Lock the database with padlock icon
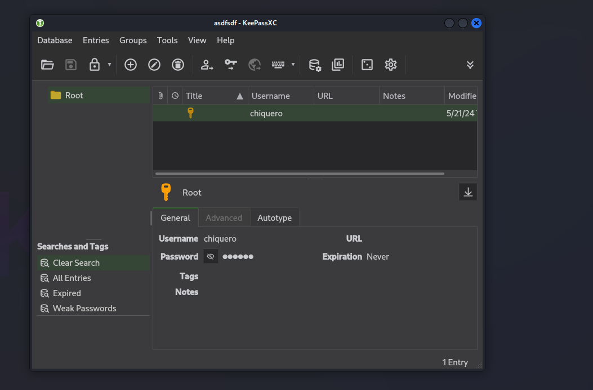This screenshot has height=390, width=593. click(x=94, y=65)
